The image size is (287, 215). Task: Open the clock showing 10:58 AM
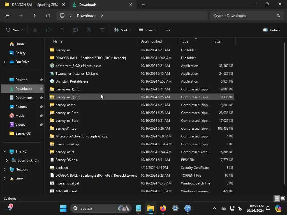pos(255,208)
